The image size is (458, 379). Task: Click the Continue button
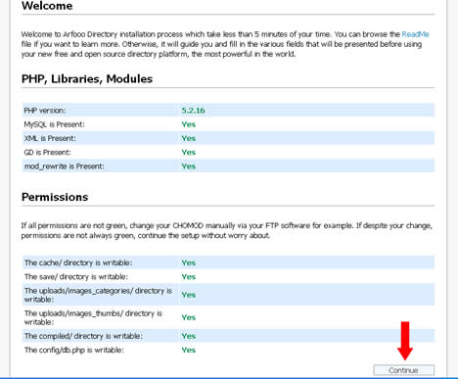404,370
